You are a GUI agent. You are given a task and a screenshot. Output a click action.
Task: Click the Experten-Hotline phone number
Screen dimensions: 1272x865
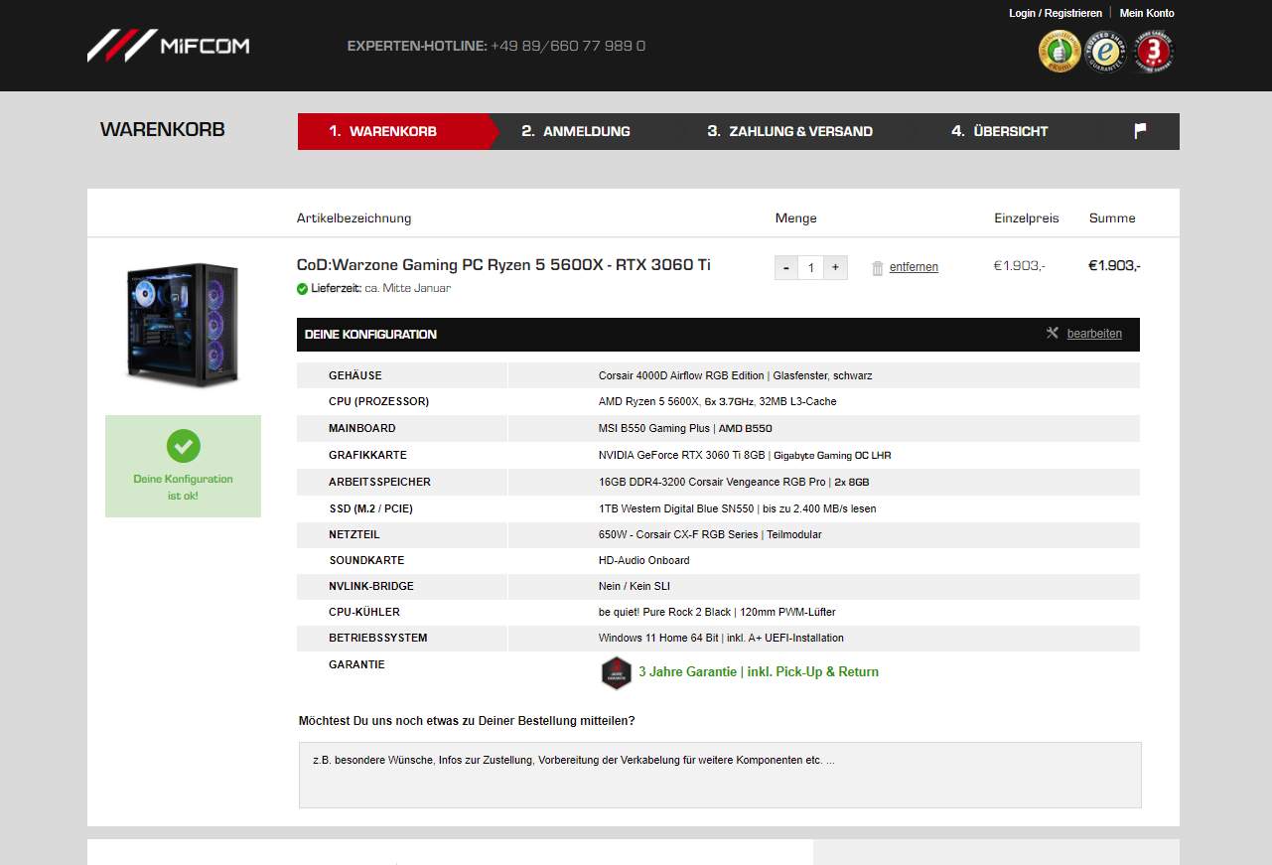568,46
